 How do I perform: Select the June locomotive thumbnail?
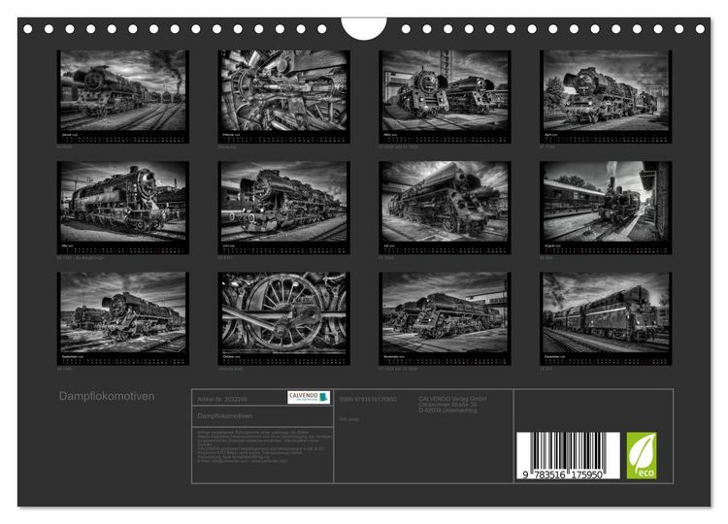(x=284, y=208)
